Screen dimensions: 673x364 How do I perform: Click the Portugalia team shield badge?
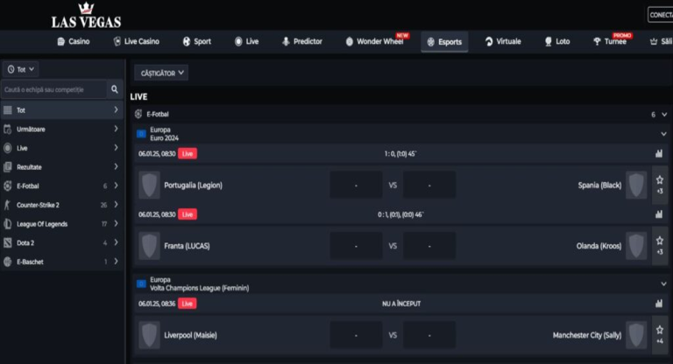(149, 185)
